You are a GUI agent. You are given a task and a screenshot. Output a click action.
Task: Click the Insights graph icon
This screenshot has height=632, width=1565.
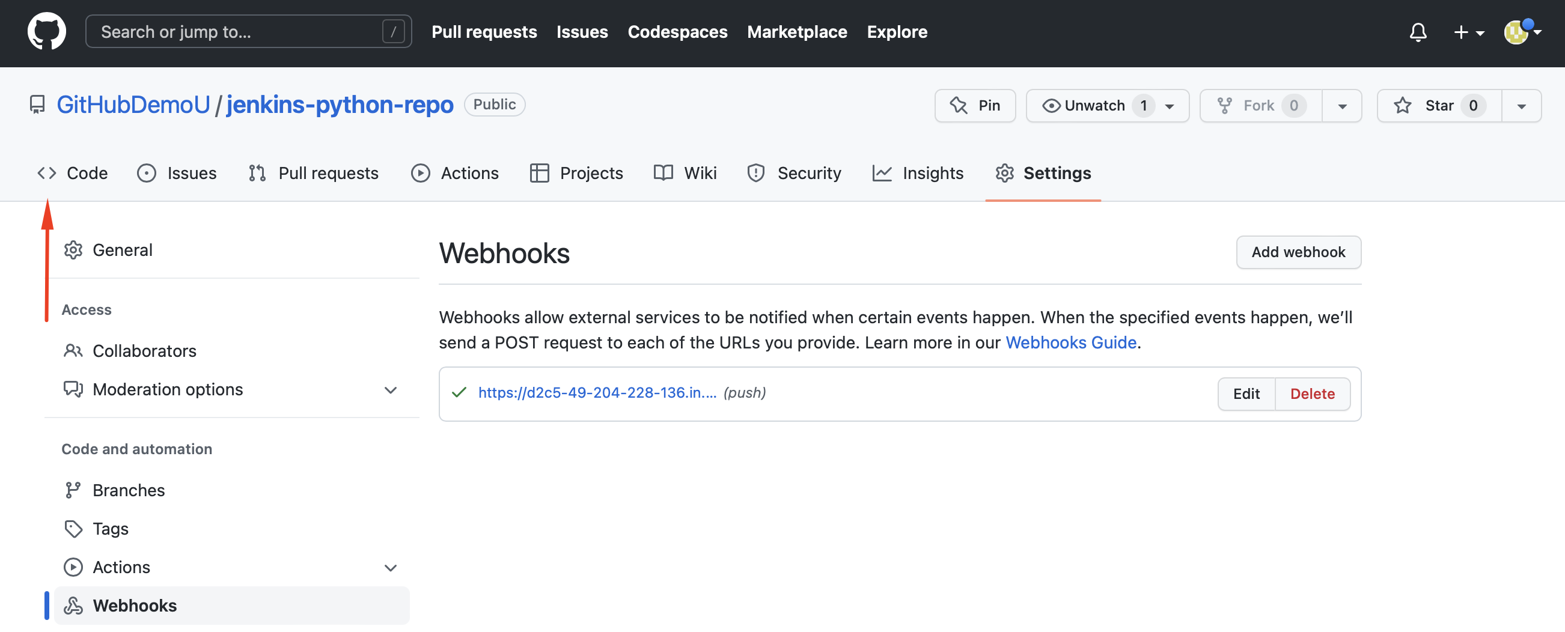[882, 173]
